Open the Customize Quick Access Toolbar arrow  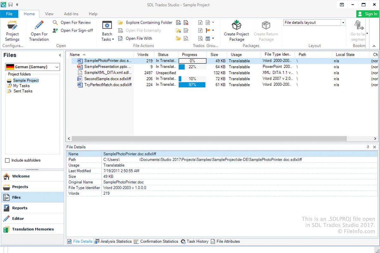(x=17, y=5)
